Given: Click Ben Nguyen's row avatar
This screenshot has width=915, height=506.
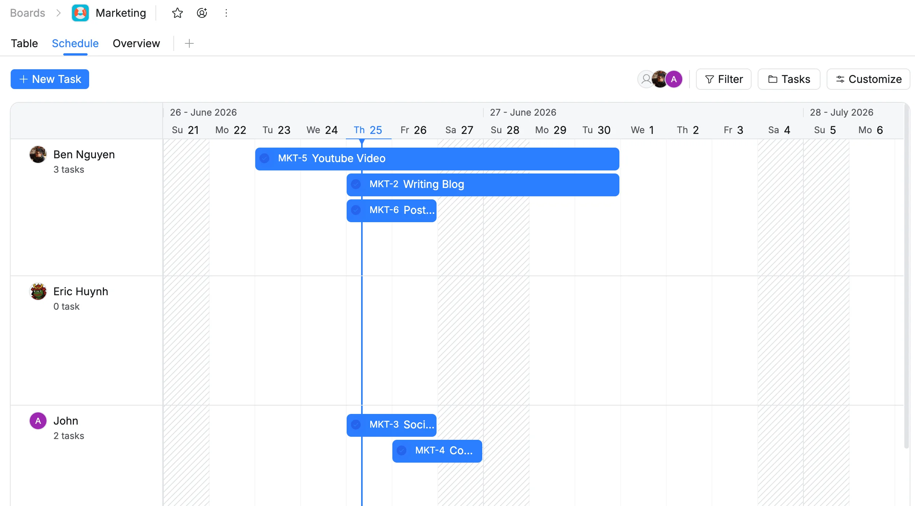Looking at the screenshot, I should 38,154.
